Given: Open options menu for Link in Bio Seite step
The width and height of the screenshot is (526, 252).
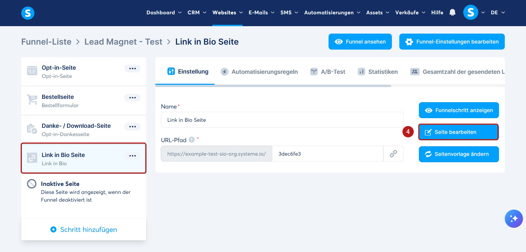Looking at the screenshot, I should click(132, 156).
